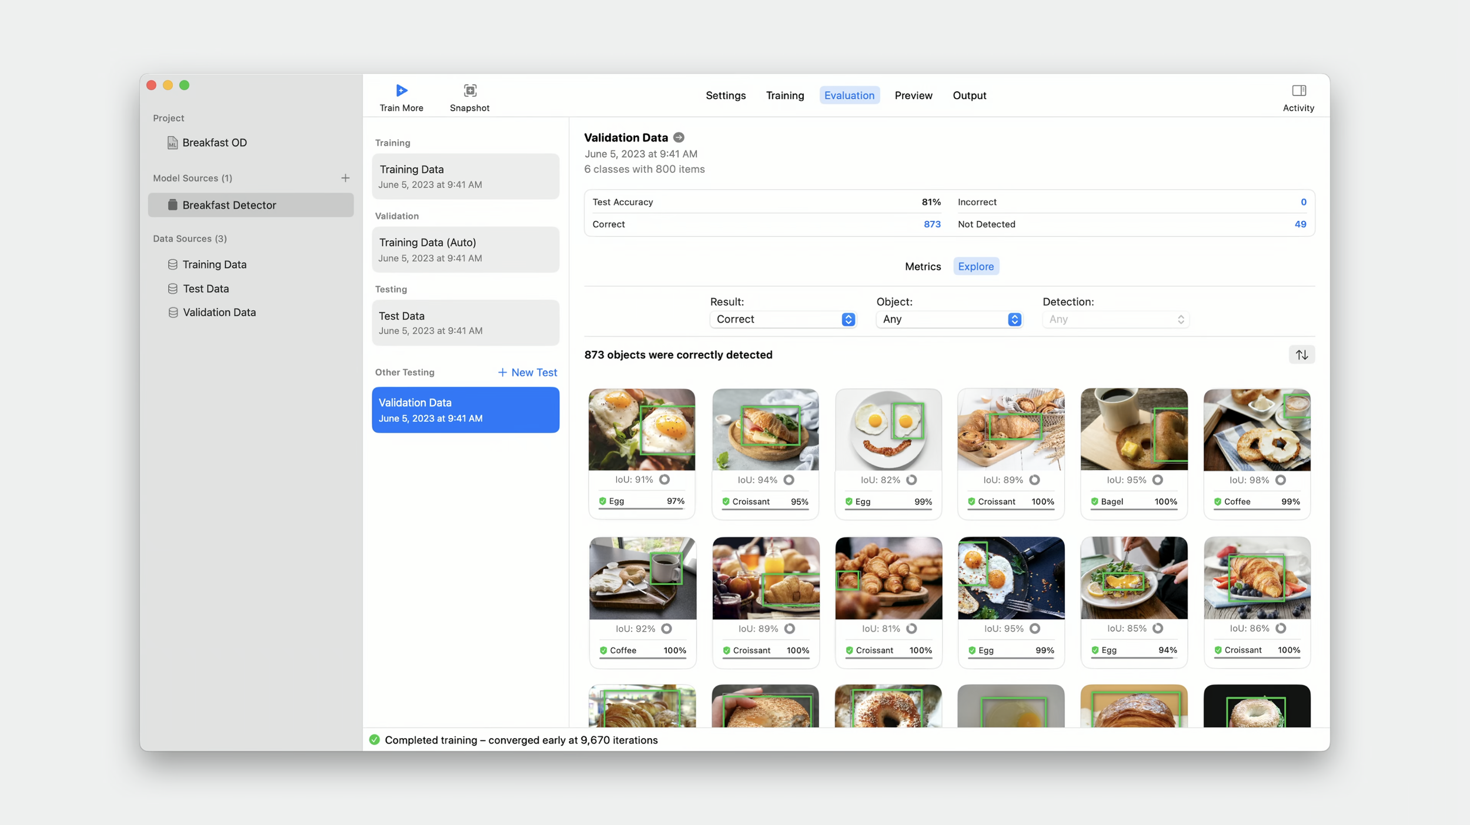Toggle the circle beside IoU 98%
Image resolution: width=1470 pixels, height=825 pixels.
coord(1280,480)
